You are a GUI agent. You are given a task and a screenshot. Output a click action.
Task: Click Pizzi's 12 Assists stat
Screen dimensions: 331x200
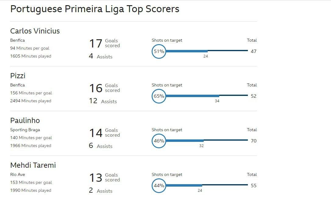click(103, 101)
